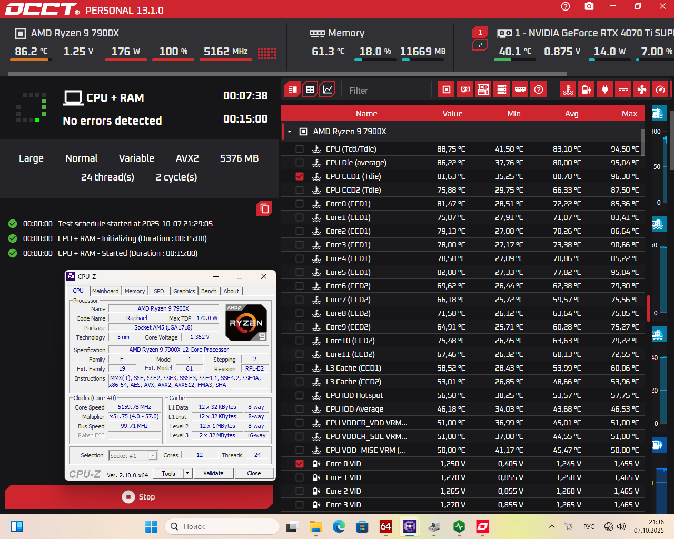This screenshot has height=539, width=674.
Task: Sort sensors by Value column header
Action: click(x=452, y=114)
